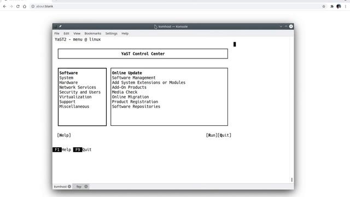Open the browser three-dot menu
The width and height of the screenshot is (350, 197).
click(x=345, y=7)
